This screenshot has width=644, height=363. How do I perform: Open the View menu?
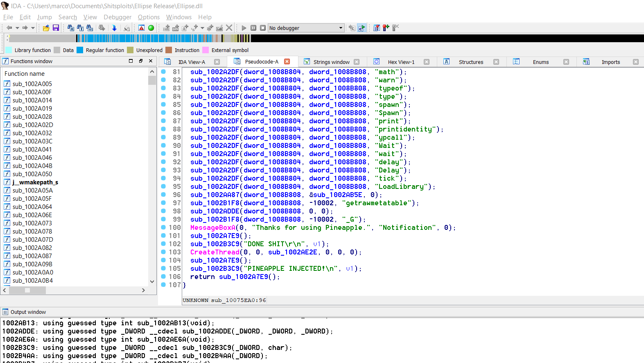pyautogui.click(x=90, y=17)
